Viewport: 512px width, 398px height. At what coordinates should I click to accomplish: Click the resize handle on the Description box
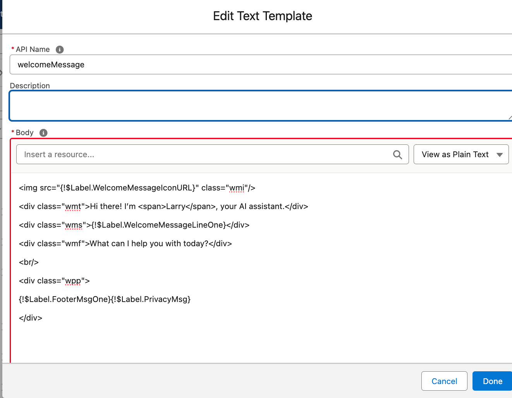click(509, 117)
